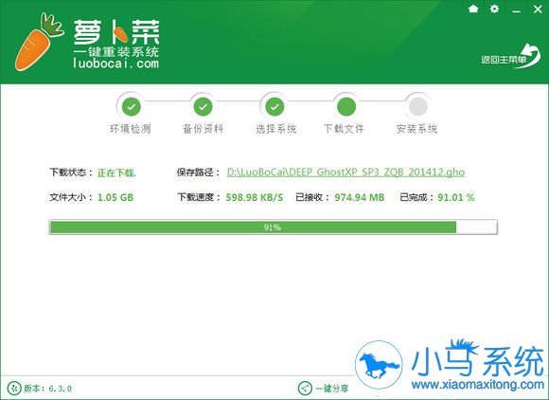
Task: Click the 一键分享 text link
Action: click(x=332, y=389)
